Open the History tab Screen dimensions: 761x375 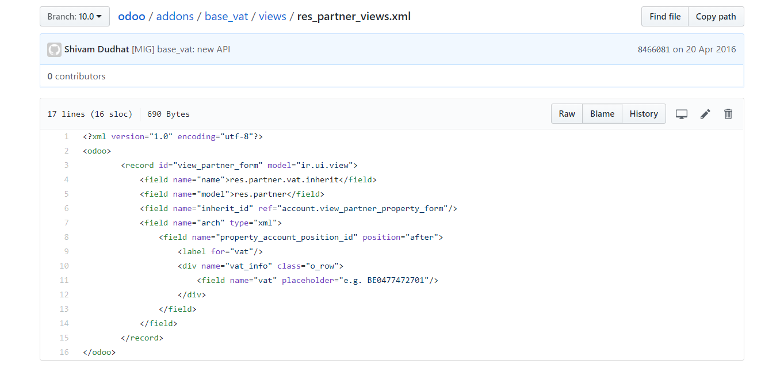[643, 113]
